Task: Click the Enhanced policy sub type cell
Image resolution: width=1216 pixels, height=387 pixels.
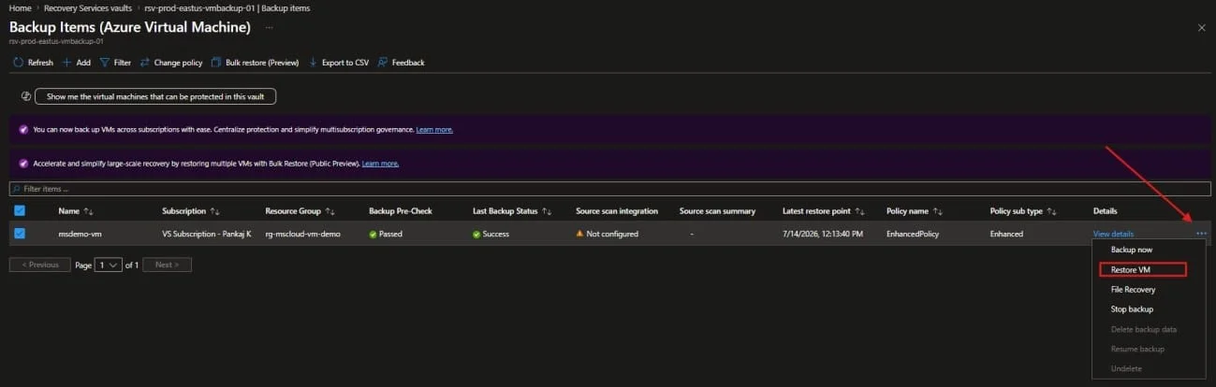Action: pos(1006,234)
